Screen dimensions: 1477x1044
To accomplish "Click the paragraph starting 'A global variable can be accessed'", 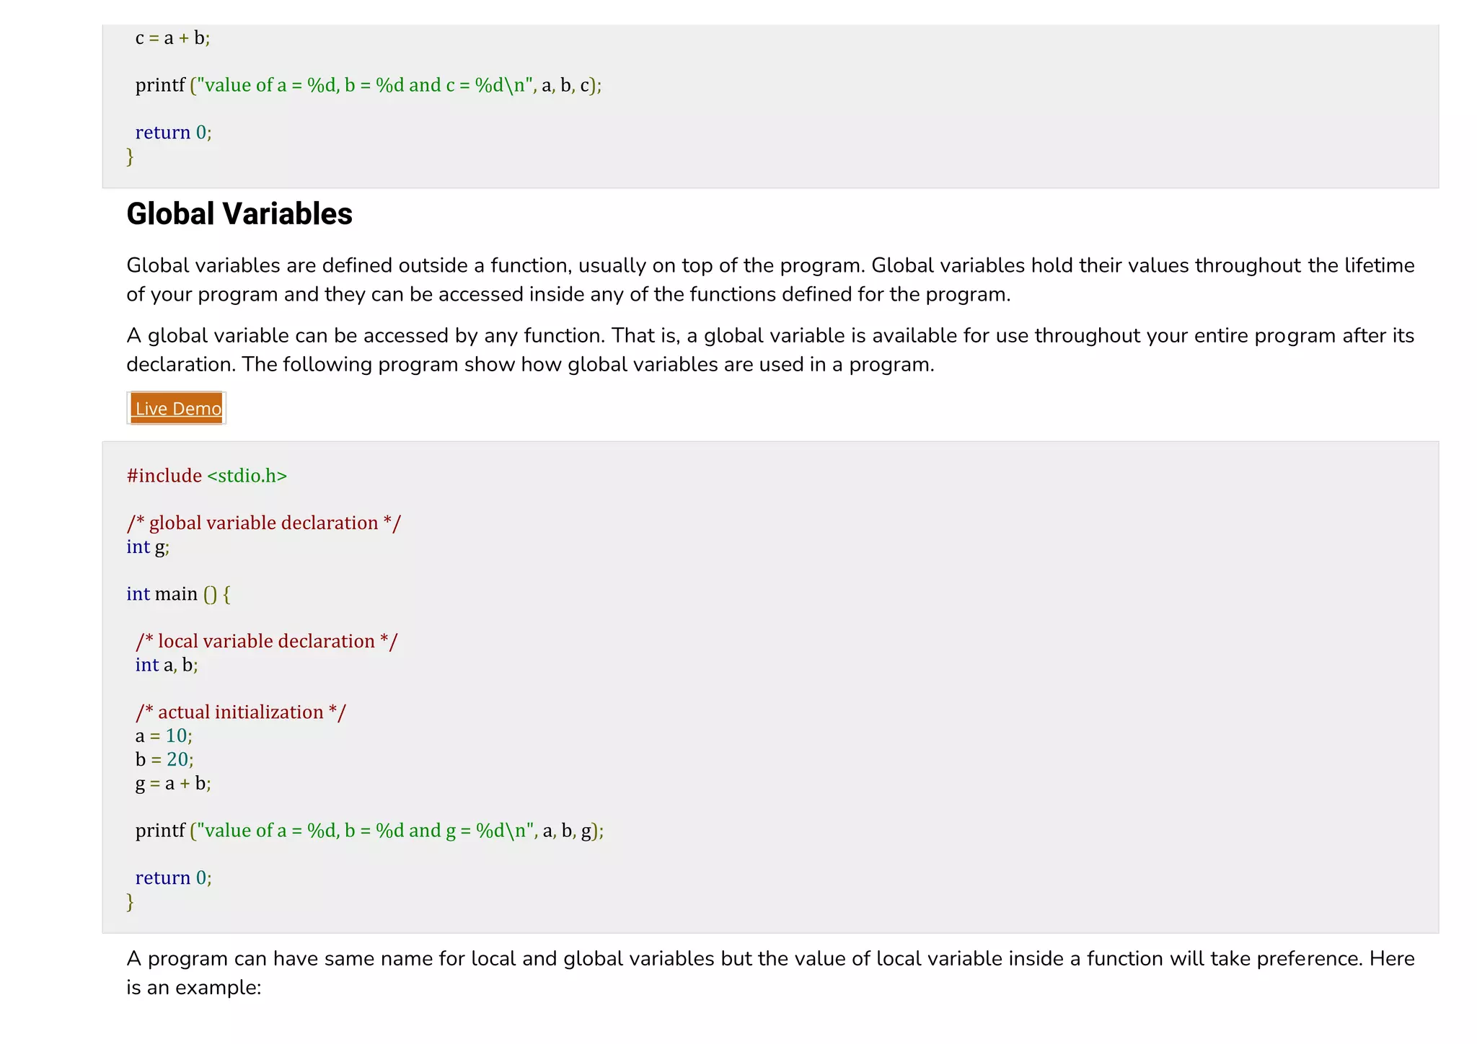I will click(770, 350).
